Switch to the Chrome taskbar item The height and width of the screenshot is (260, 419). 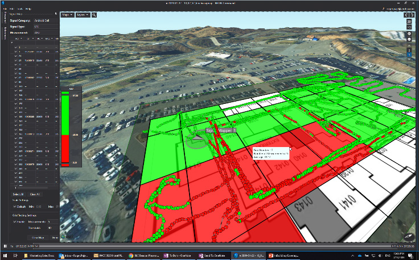144,255
